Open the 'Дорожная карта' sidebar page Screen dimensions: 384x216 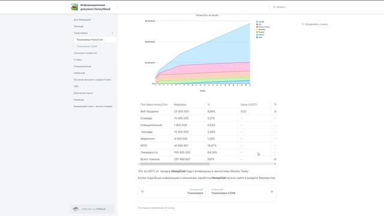[x=83, y=93]
